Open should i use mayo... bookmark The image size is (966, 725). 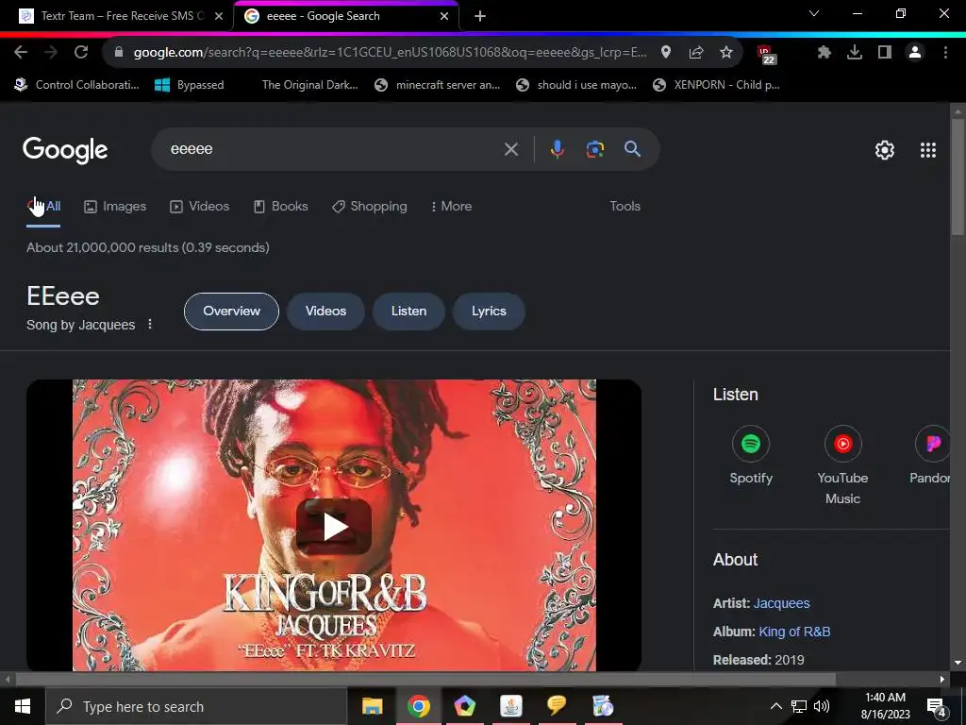tap(576, 85)
